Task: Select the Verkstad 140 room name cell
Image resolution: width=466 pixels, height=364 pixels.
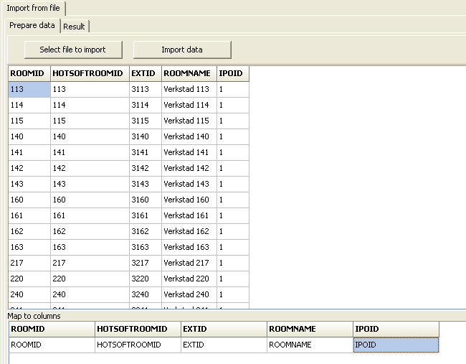Action: click(188, 136)
